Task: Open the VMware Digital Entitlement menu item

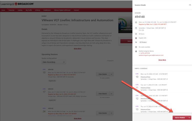Action: [x=62, y=10]
